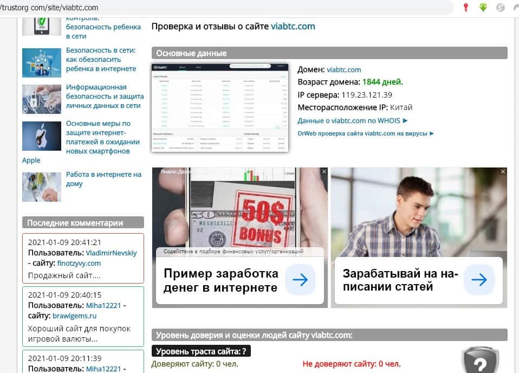Click the browser address bar URL

49,7
